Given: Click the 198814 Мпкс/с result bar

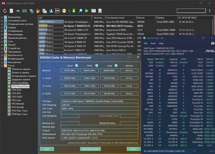Looking at the screenshot, I should [51, 22].
